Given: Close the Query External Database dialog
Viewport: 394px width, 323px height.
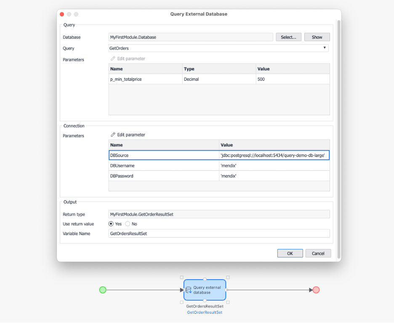Looking at the screenshot, I should coord(62,14).
